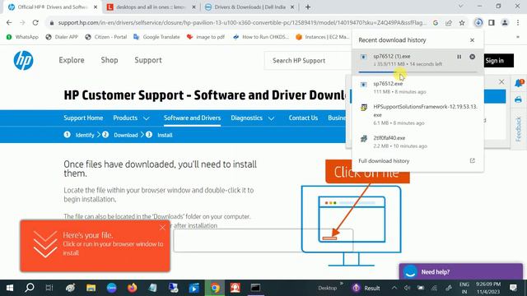Screen dimensions: 527x296
Task: Open the Instances EC2 bookmark
Action: click(x=323, y=37)
